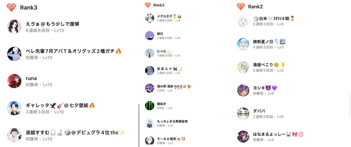Image resolution: width=351 pixels, height=147 pixels.
Task: Open もっちょまる無課金勢 entry
Action: click(x=166, y=123)
